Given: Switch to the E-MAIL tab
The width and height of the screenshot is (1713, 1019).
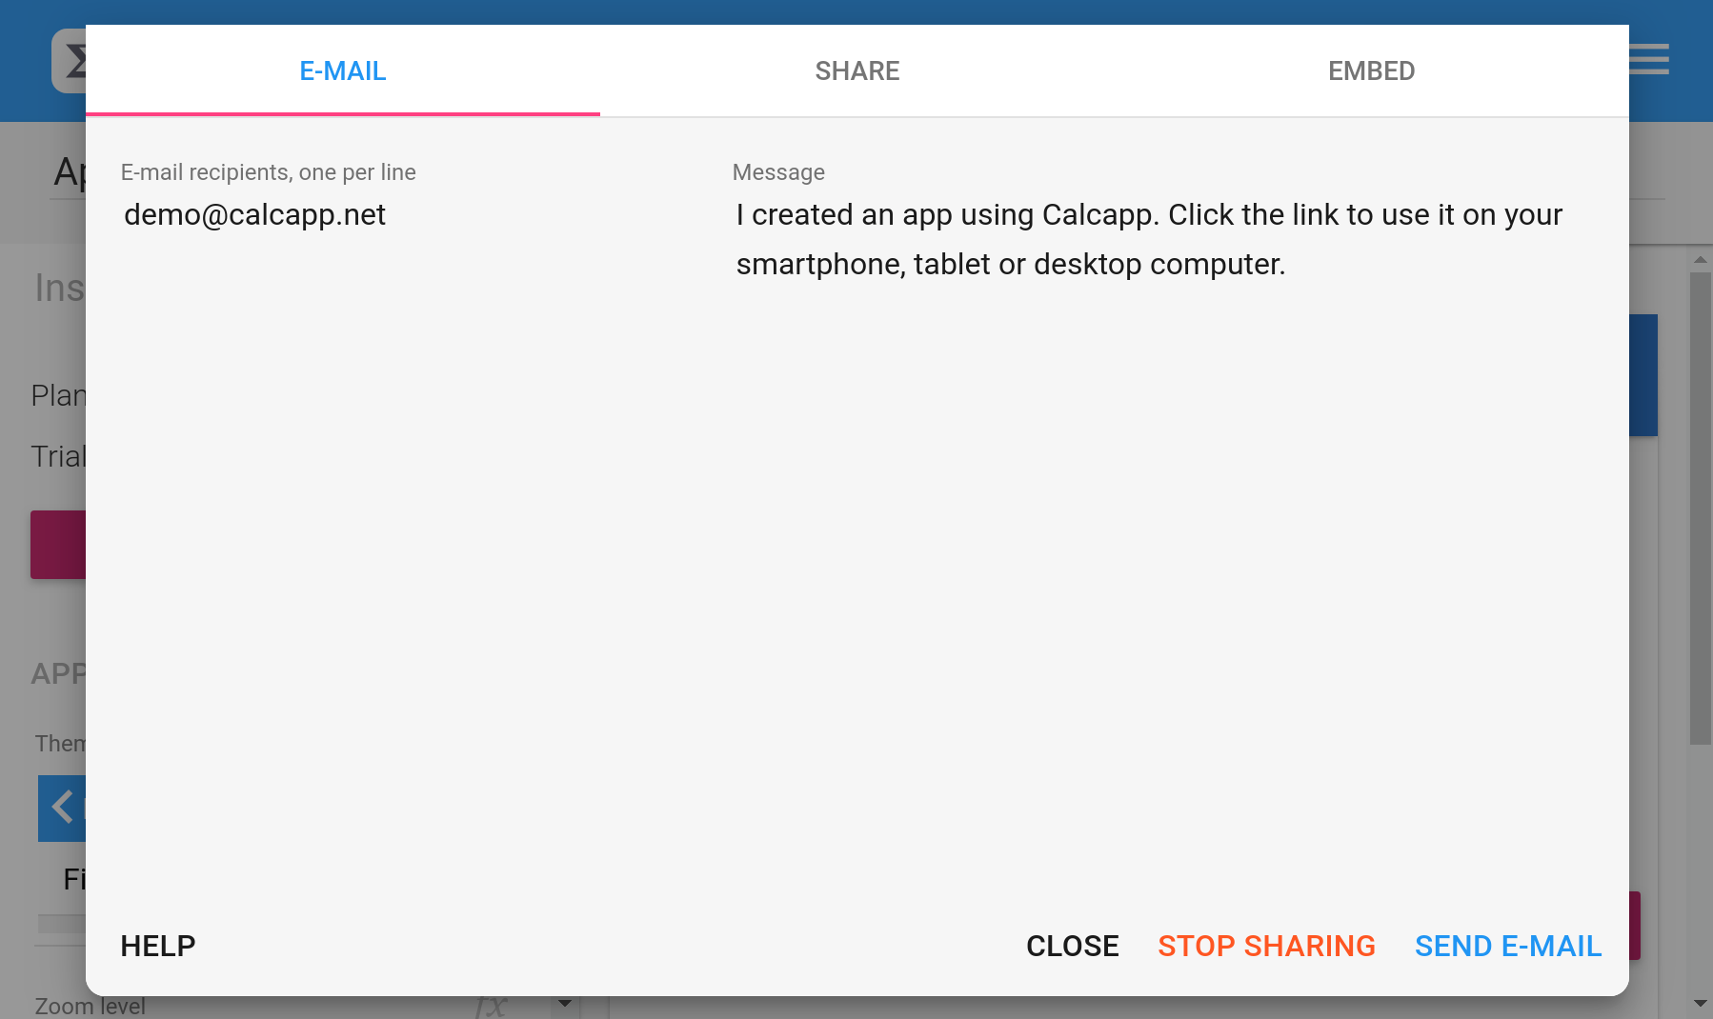Looking at the screenshot, I should (343, 70).
